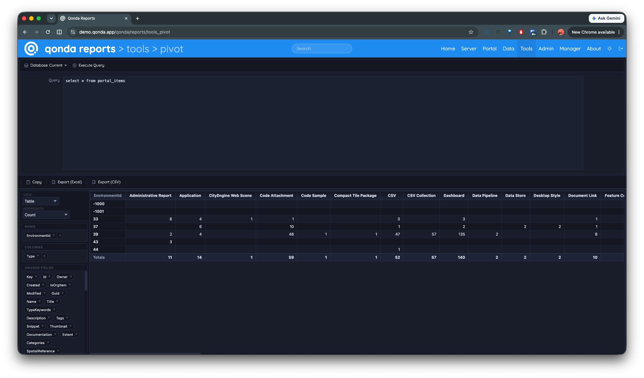The image size is (644, 378).
Task: Open the Created field filter arrow
Action: coord(43,285)
